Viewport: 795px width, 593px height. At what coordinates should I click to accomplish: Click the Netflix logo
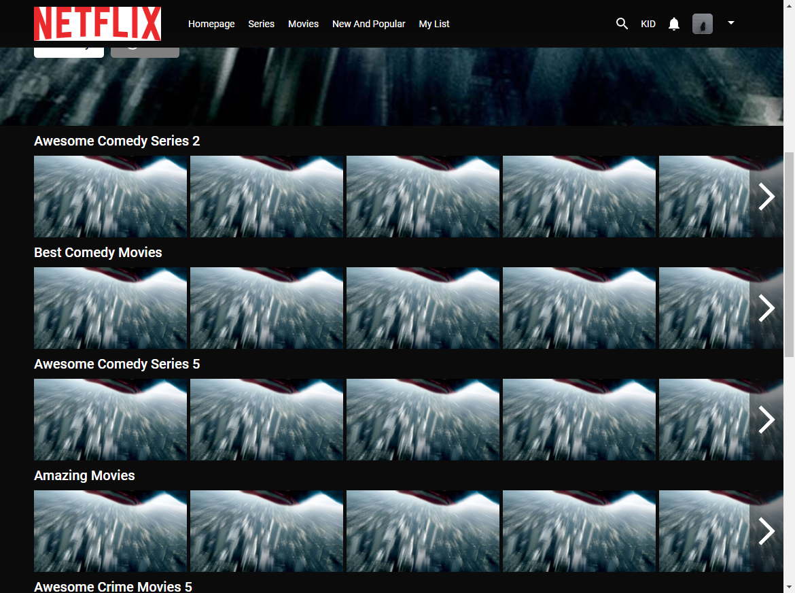(x=97, y=23)
